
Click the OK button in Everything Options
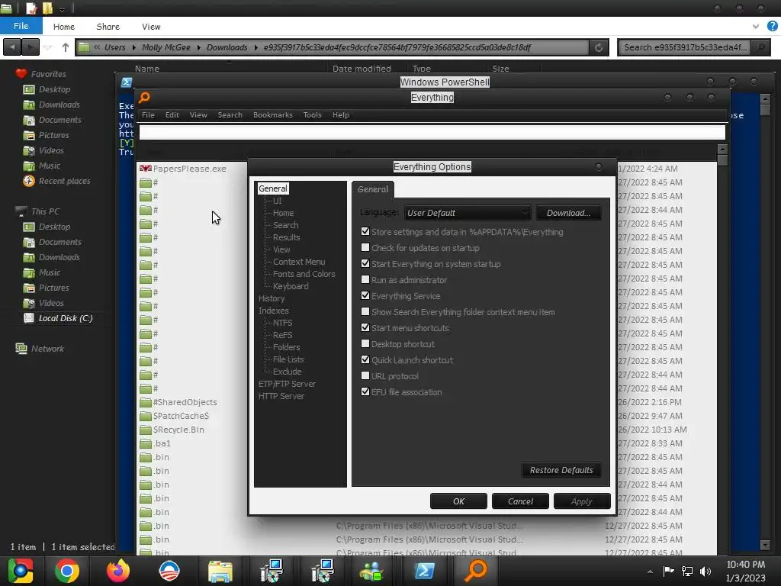458,501
